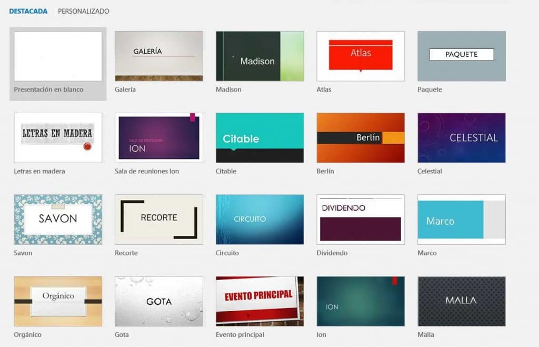This screenshot has height=347, width=539.
Task: Open the Circuito template
Action: click(x=259, y=219)
